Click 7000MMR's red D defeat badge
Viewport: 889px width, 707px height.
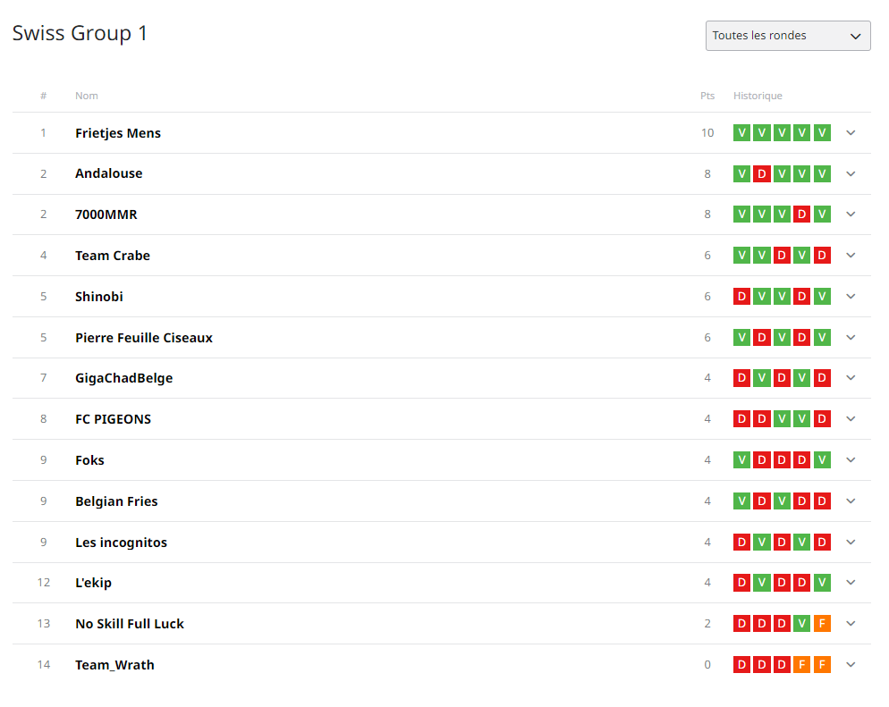click(x=801, y=215)
